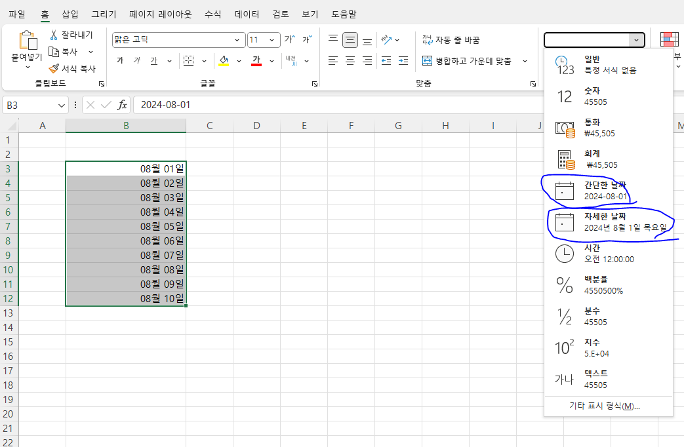Toggle underline with the underlined 가 button
The image size is (684, 447).
(x=153, y=60)
